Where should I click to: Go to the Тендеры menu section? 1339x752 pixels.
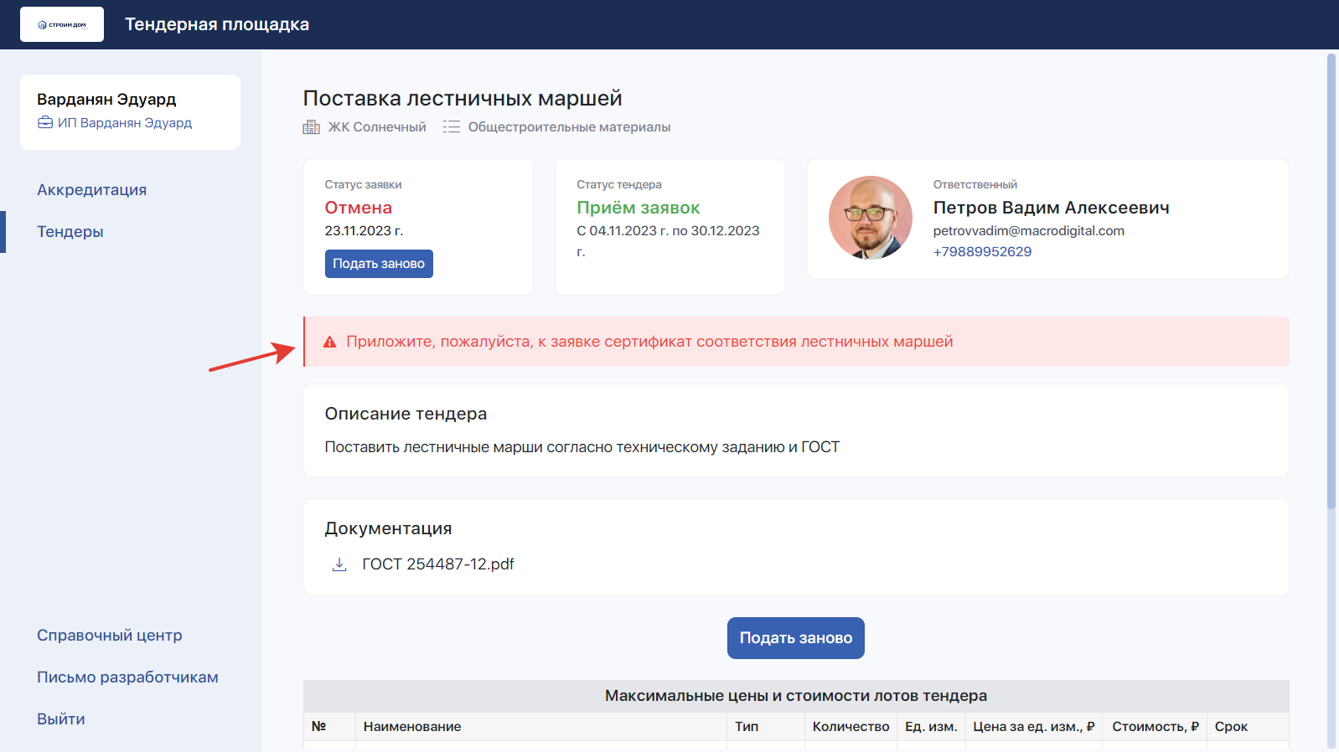pos(70,232)
